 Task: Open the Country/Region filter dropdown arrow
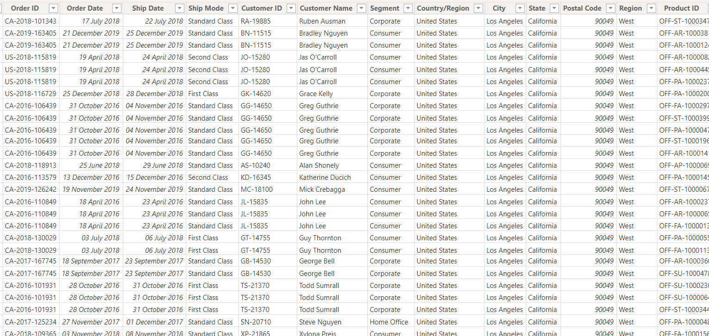tap(478, 8)
